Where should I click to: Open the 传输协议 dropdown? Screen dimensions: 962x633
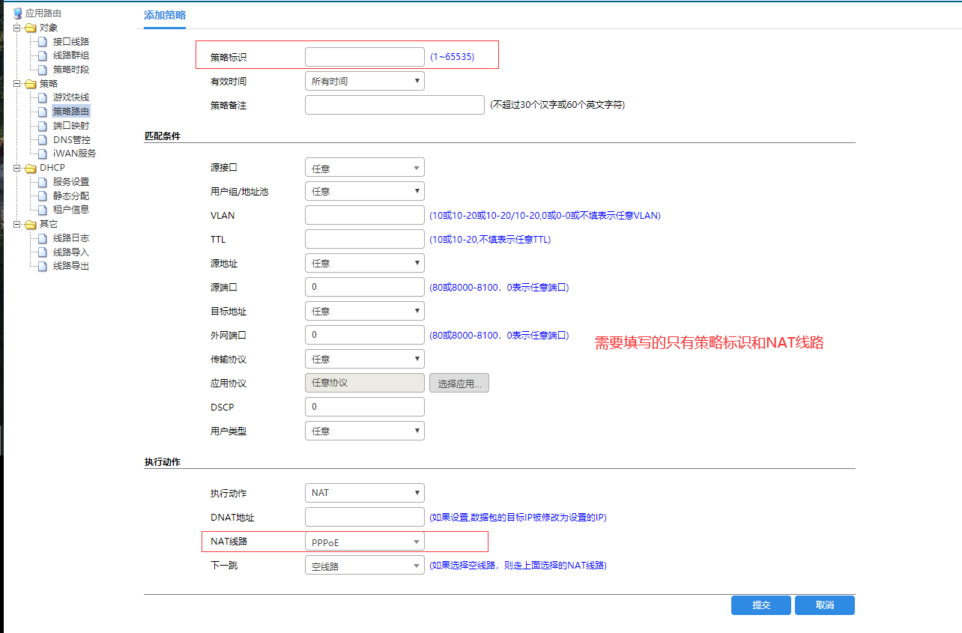tap(365, 360)
